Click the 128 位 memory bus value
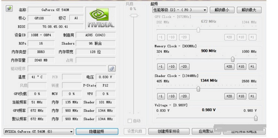This screenshot has height=138, width=278. [x=96, y=52]
